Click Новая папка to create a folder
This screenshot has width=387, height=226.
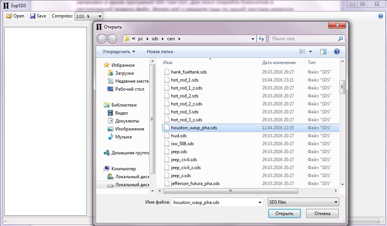tap(160, 52)
